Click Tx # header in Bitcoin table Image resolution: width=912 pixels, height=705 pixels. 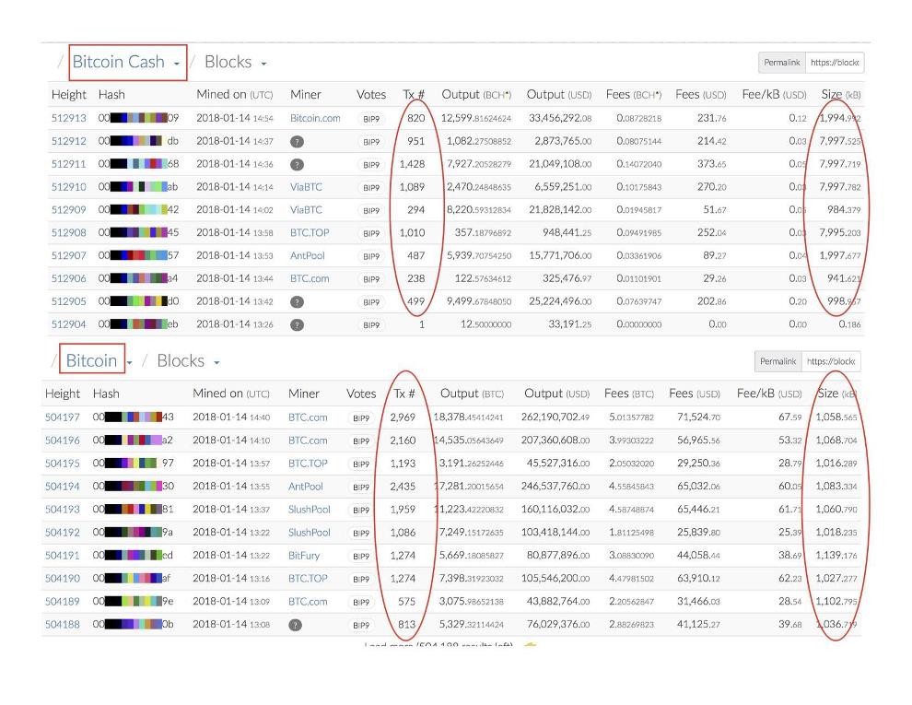(x=404, y=394)
